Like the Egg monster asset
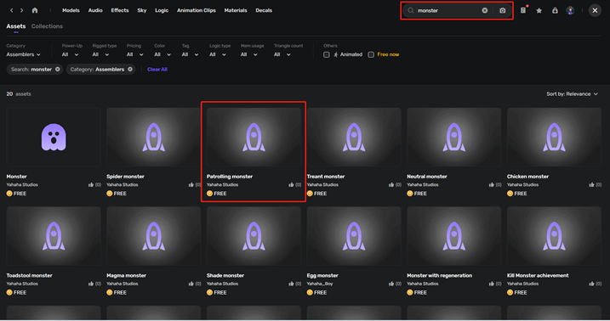The width and height of the screenshot is (610, 321). click(391, 284)
